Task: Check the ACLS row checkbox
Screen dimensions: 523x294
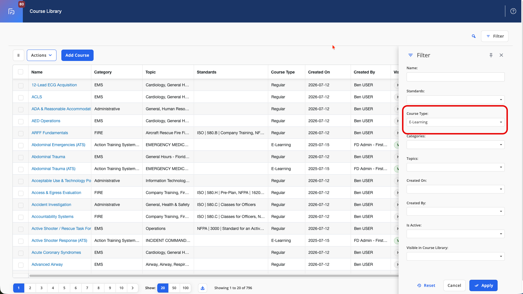Action: [21, 97]
